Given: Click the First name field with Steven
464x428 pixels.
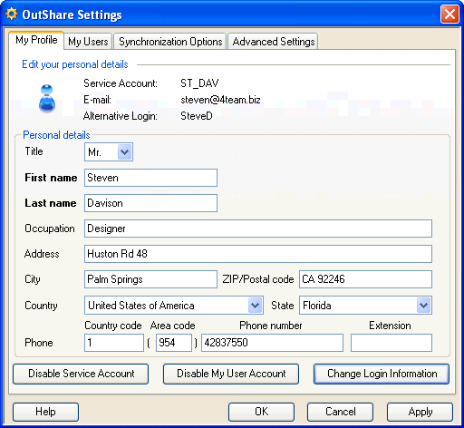Looking at the screenshot, I should tap(150, 178).
